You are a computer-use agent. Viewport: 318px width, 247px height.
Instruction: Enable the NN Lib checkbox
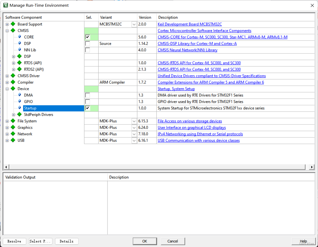(88, 50)
